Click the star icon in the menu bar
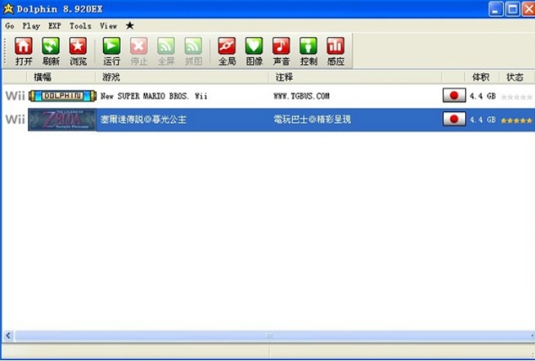Image resolution: width=535 pixels, height=361 pixels. tap(130, 26)
